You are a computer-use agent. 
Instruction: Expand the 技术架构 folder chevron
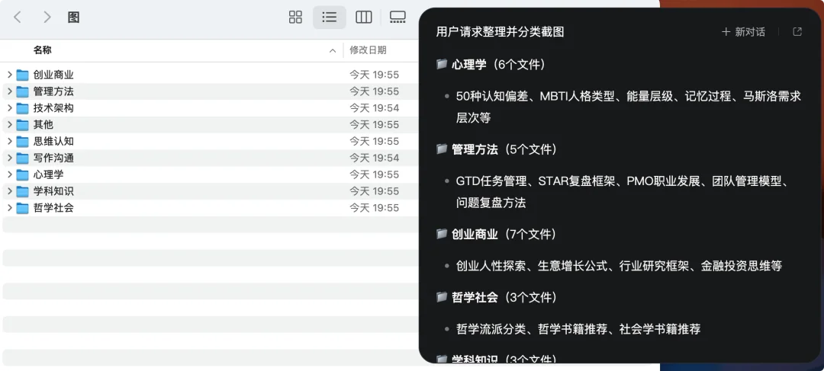(9, 108)
